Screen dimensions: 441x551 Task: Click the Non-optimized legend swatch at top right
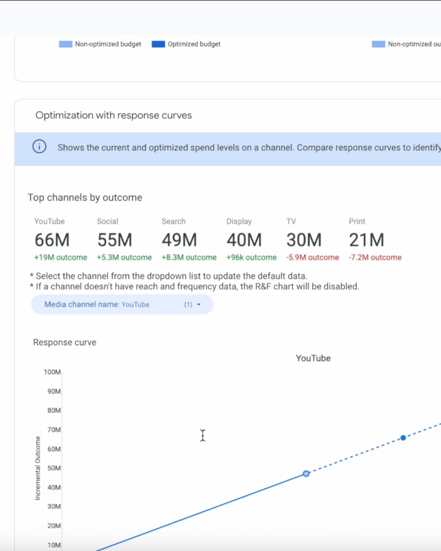[x=378, y=44]
